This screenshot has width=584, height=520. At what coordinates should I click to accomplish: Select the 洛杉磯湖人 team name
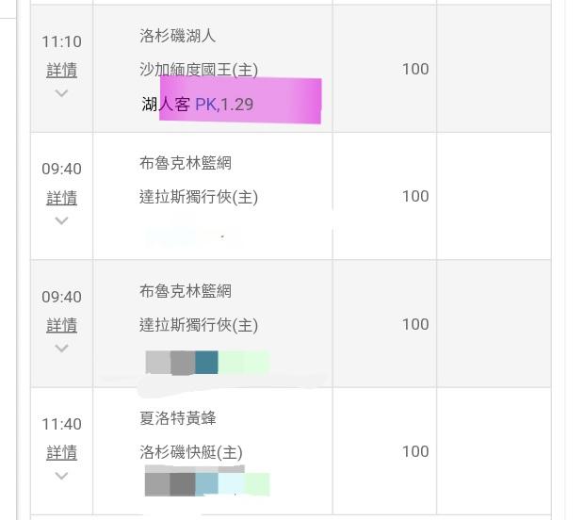point(177,36)
